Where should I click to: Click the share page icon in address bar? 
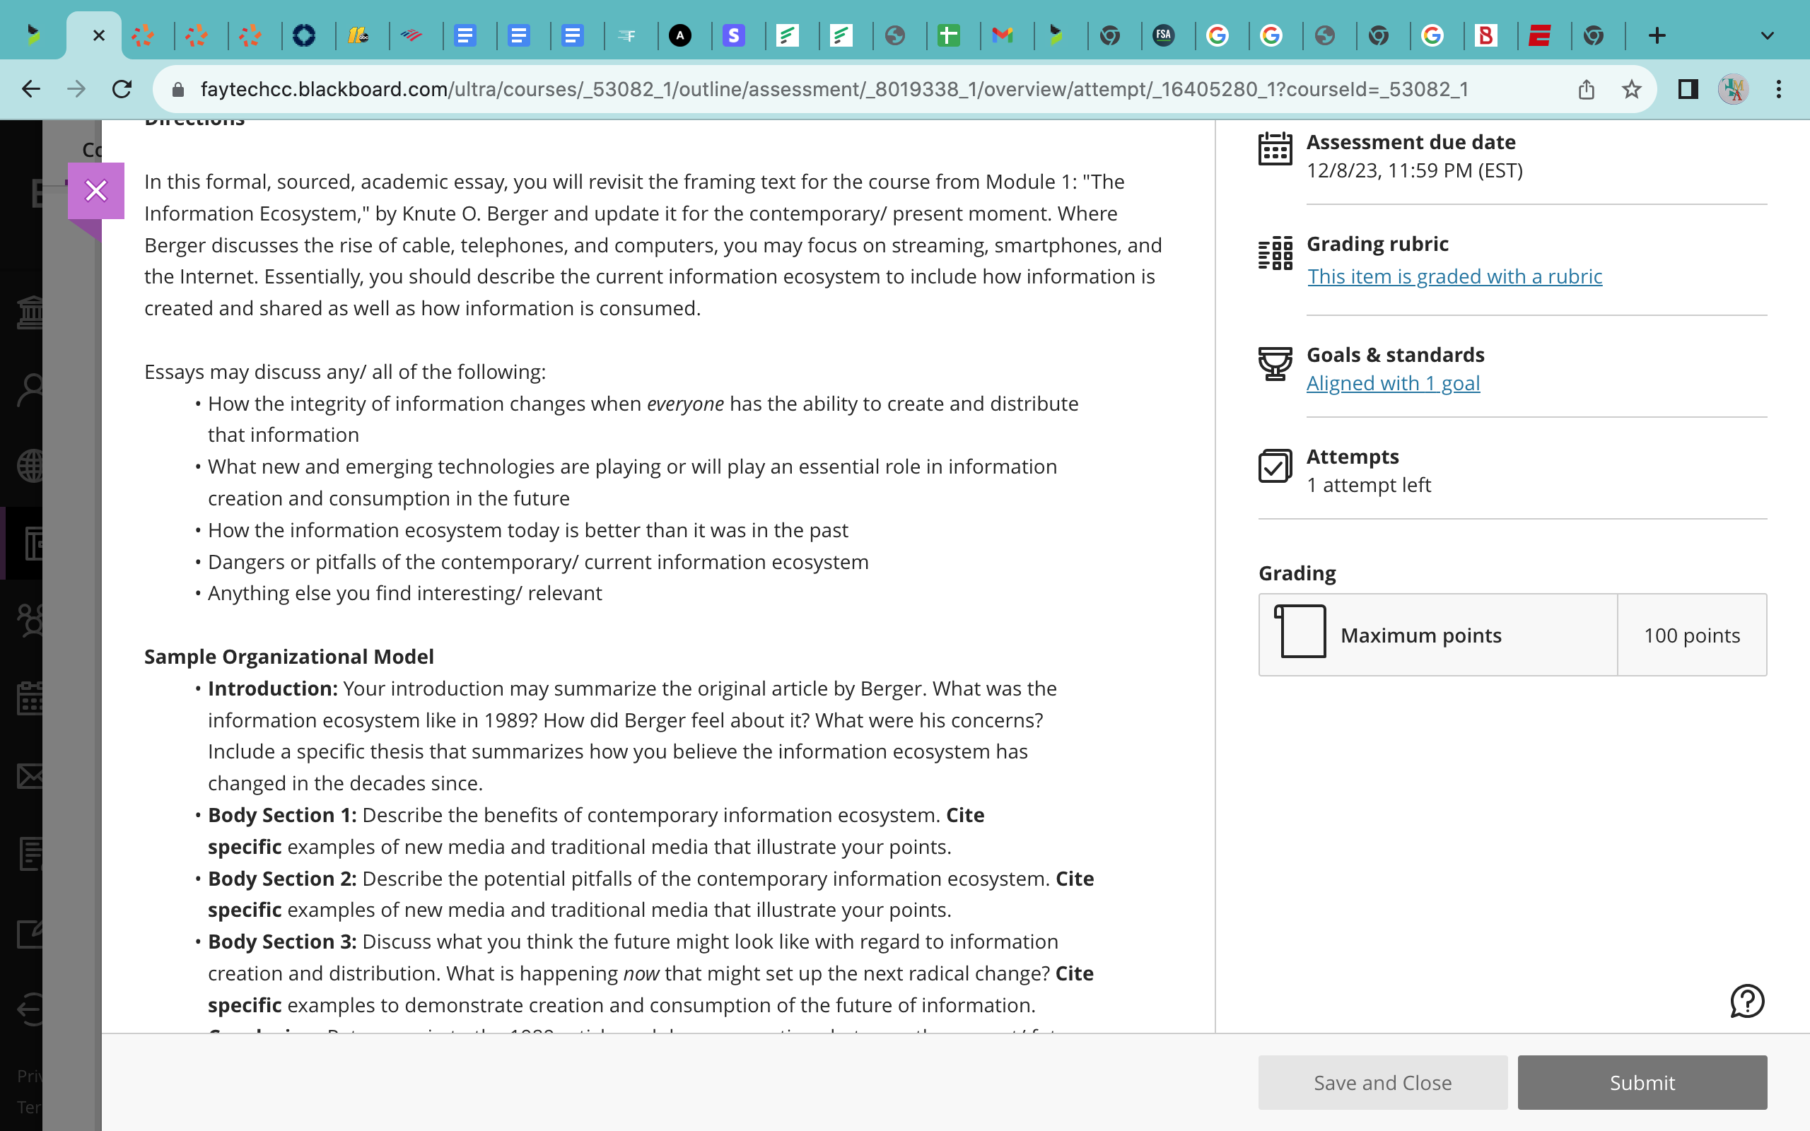[1587, 90]
